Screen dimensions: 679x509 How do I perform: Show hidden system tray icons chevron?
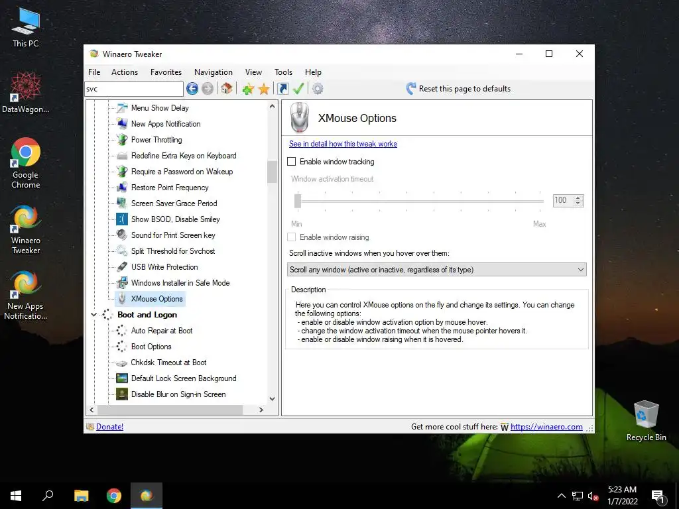[x=561, y=496]
